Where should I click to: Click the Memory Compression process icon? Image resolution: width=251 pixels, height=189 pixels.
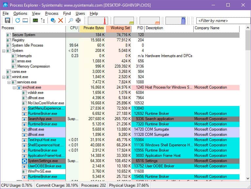pyautogui.click(x=14, y=66)
